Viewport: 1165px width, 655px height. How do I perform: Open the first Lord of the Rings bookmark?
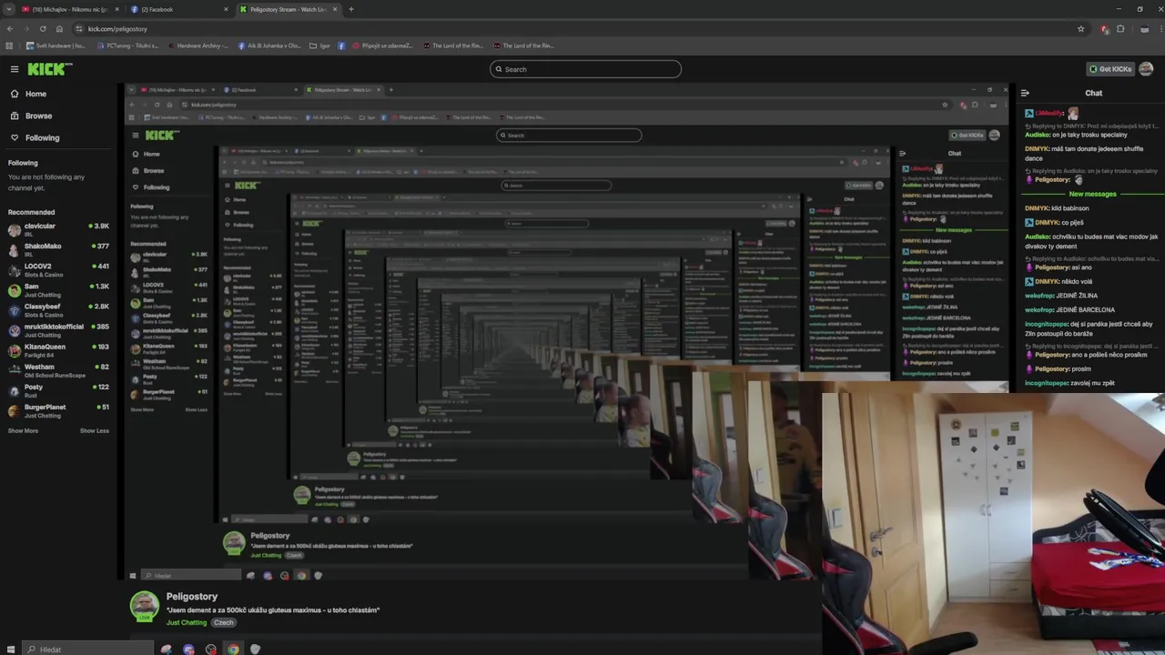(453, 45)
